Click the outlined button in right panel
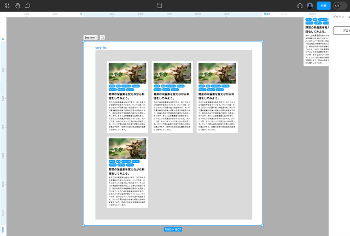Viewport: 350px width, 236px height. click(342, 31)
